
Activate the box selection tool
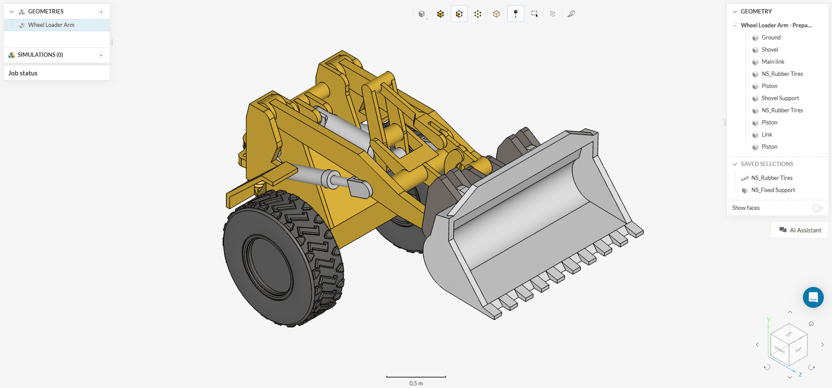pos(535,14)
